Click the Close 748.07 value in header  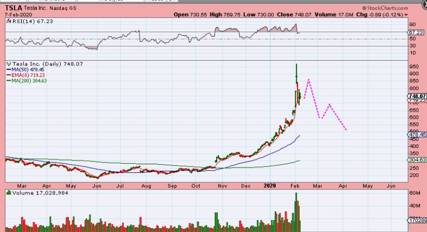294,15
